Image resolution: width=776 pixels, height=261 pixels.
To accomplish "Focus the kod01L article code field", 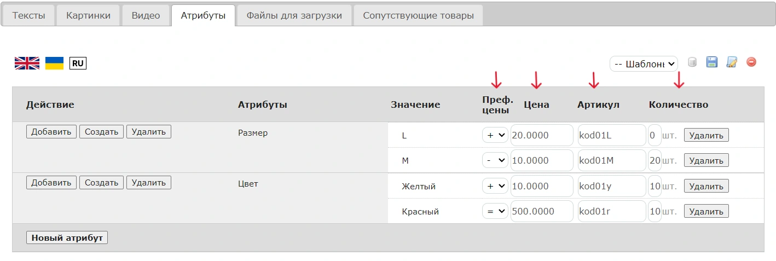I will [611, 135].
